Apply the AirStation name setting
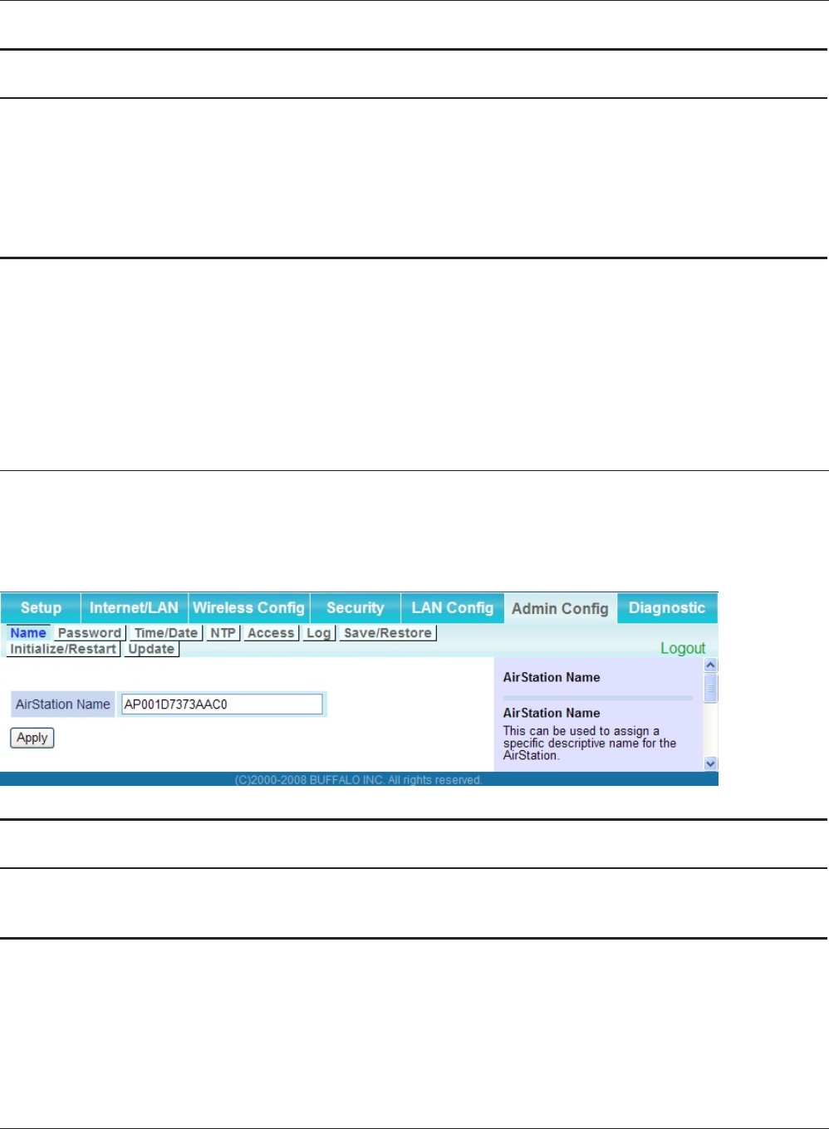 click(x=32, y=738)
